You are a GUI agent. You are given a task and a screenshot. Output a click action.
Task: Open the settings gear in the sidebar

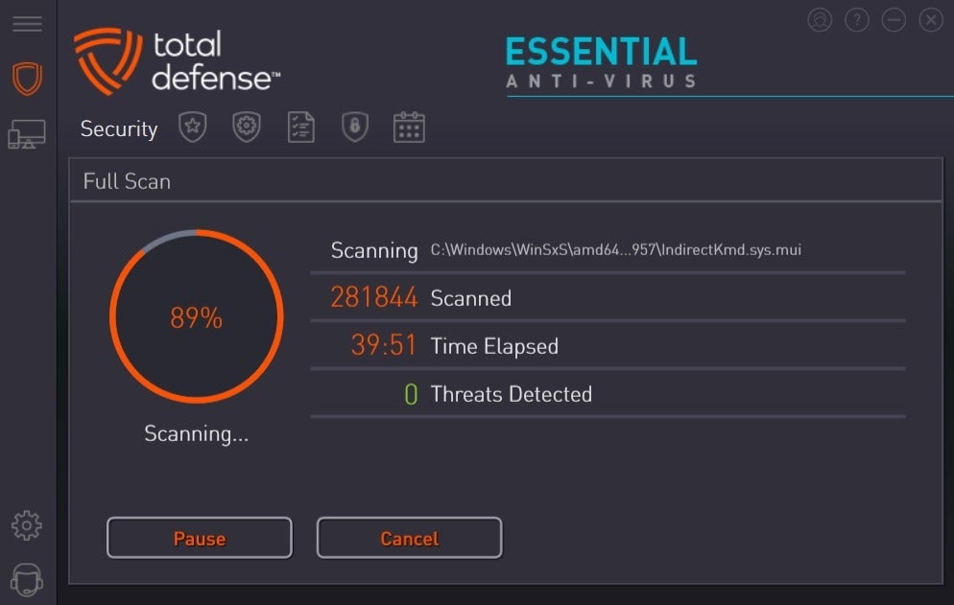[27, 525]
